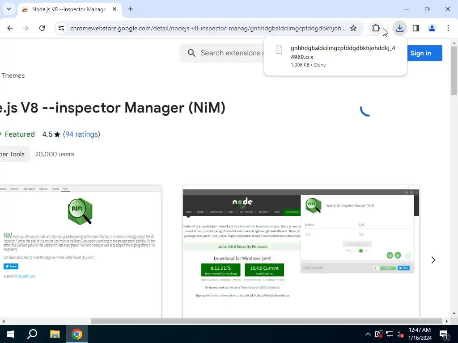Click the 4.5 star rating
This screenshot has height=343, width=458.
click(x=51, y=134)
